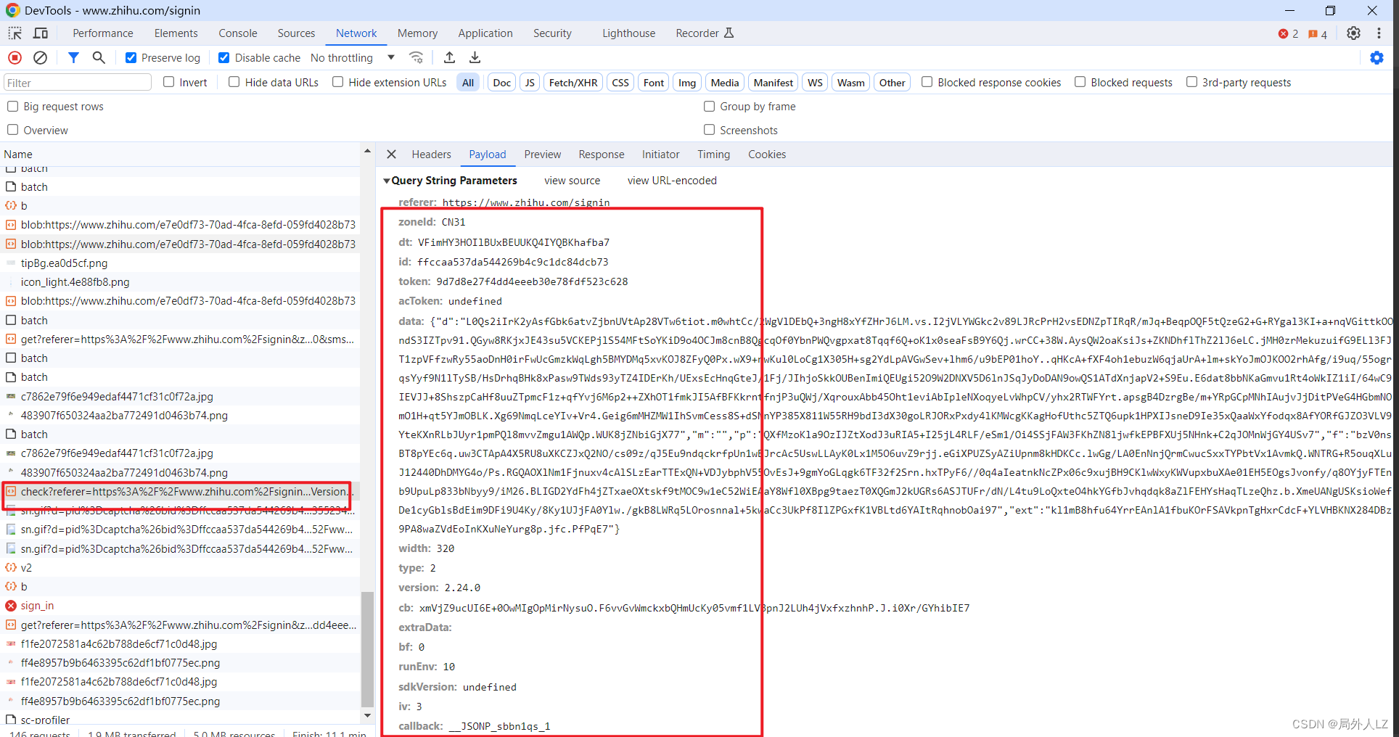Viewport: 1399px width, 737px height.
Task: Click the request list scroll-down arrow
Action: pos(367,715)
